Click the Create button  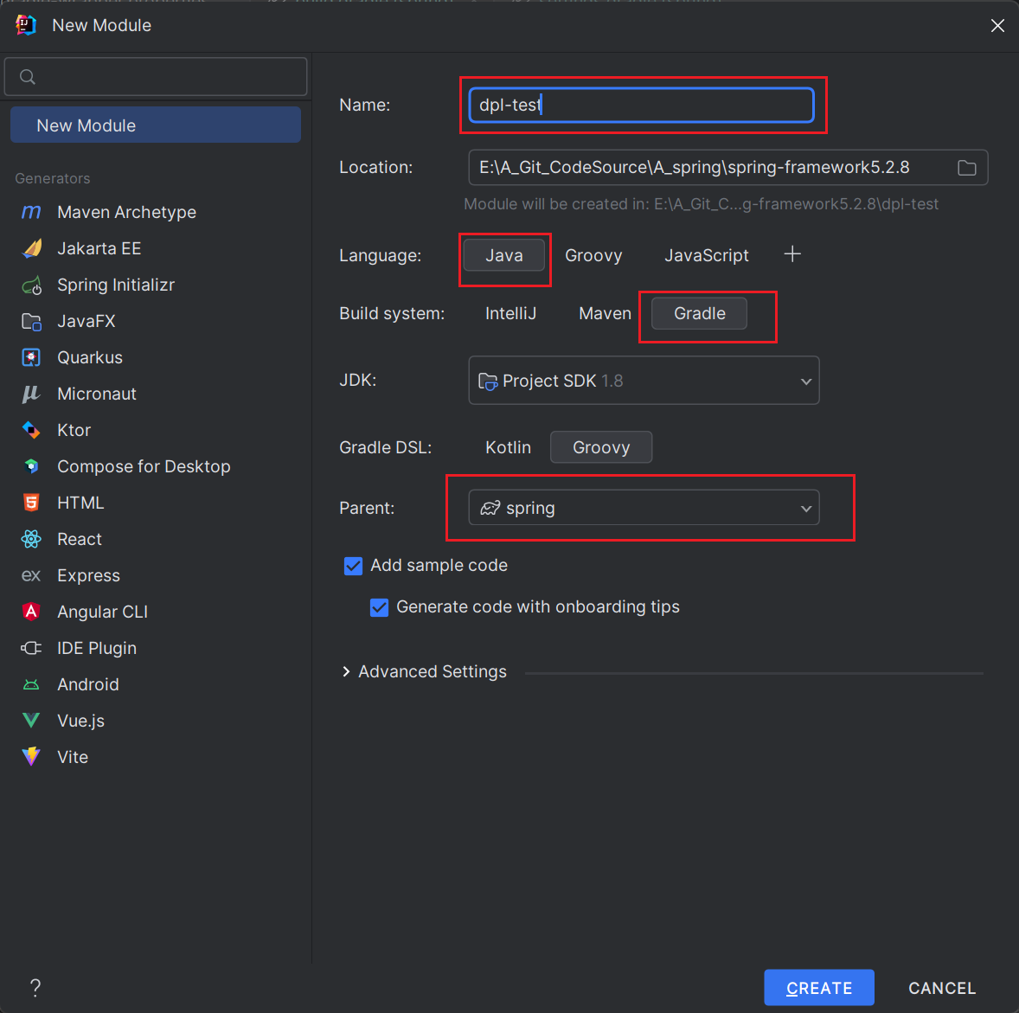pos(819,988)
